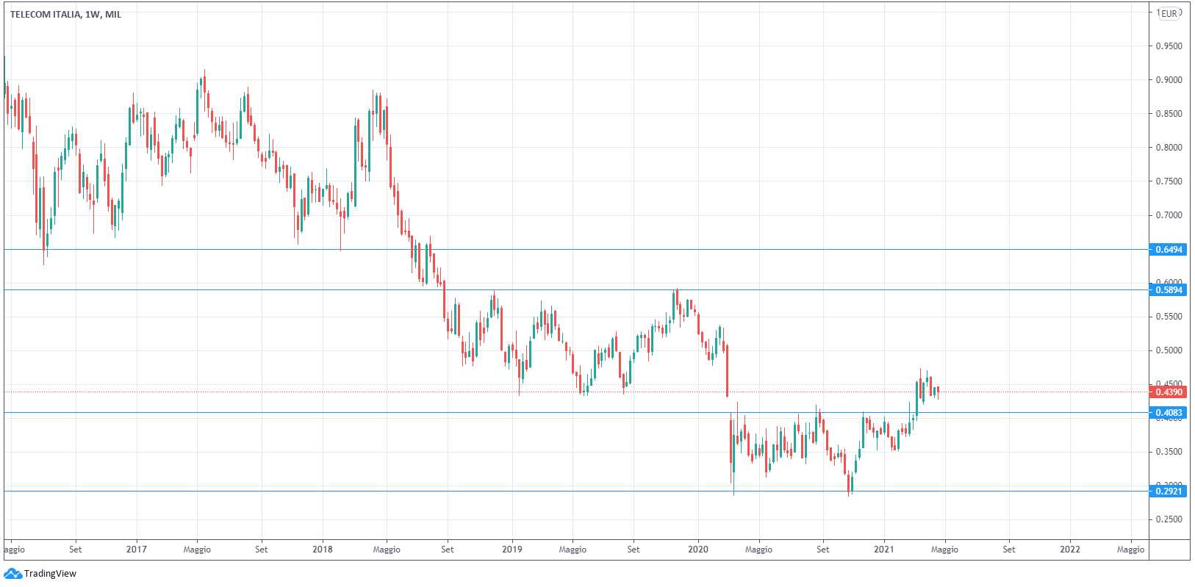Screen dimensions: 1195x587
Task: Open the EUR currency selector
Action: [1169, 13]
